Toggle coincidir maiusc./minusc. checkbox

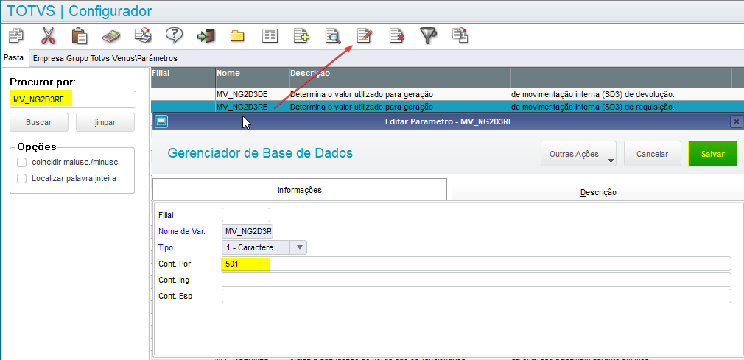tap(21, 163)
